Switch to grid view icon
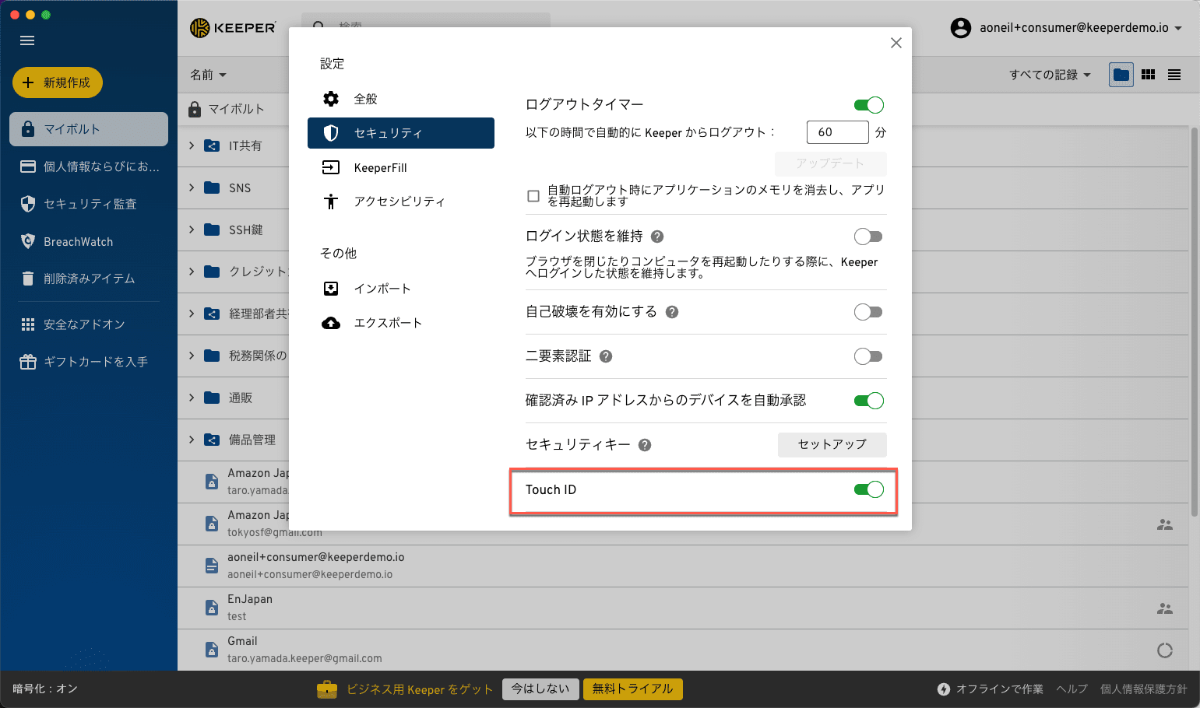The image size is (1200, 708). click(x=1148, y=75)
